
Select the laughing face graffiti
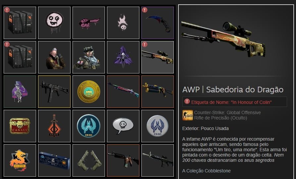(x=54, y=23)
